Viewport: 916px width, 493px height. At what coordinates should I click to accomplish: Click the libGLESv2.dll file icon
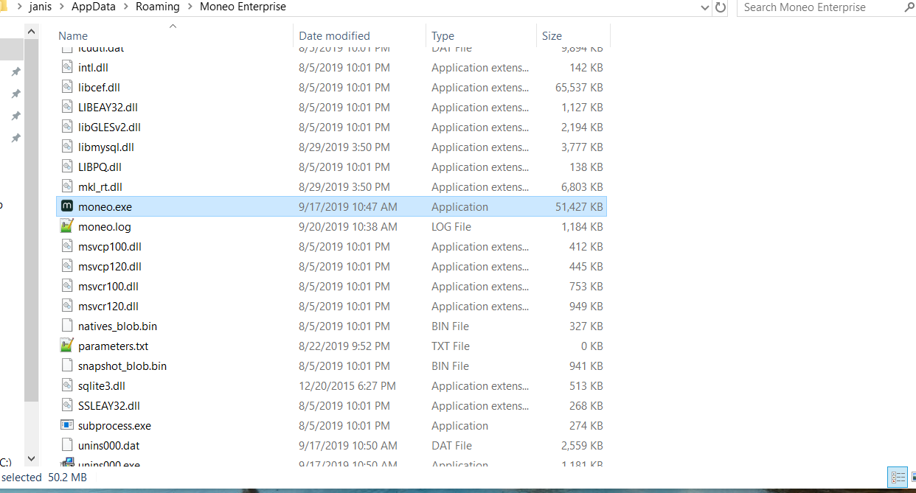point(67,127)
